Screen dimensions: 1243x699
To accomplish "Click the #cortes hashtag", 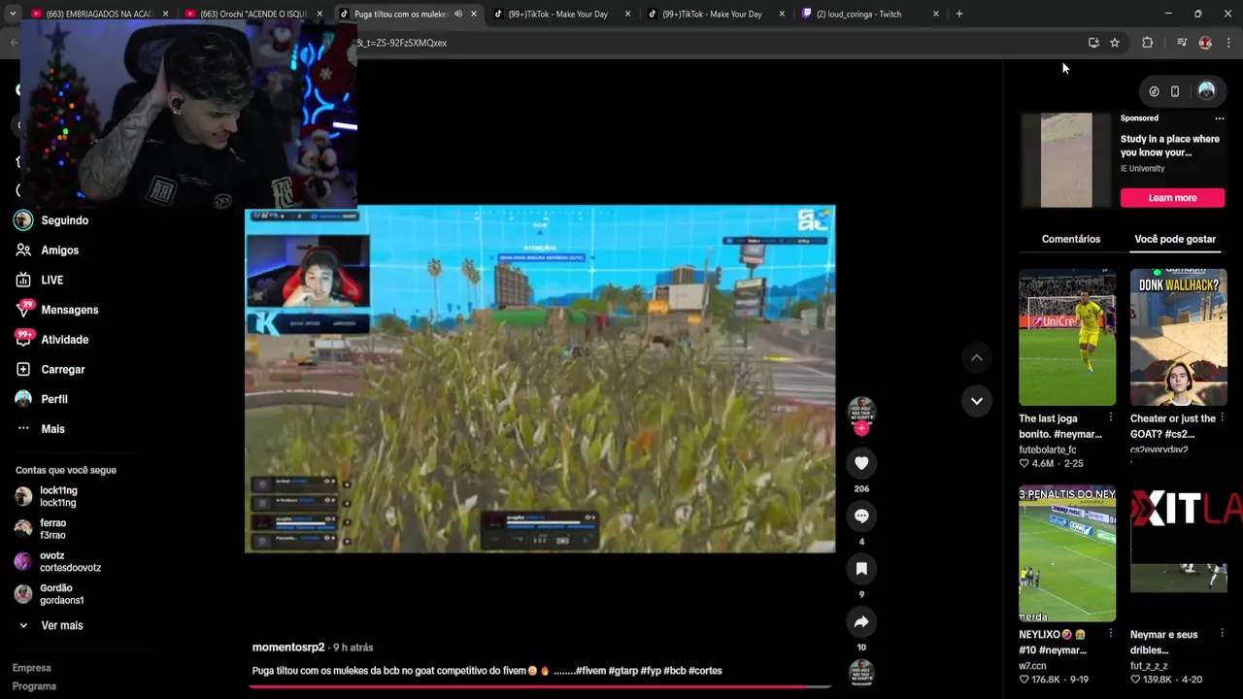I will (x=705, y=671).
